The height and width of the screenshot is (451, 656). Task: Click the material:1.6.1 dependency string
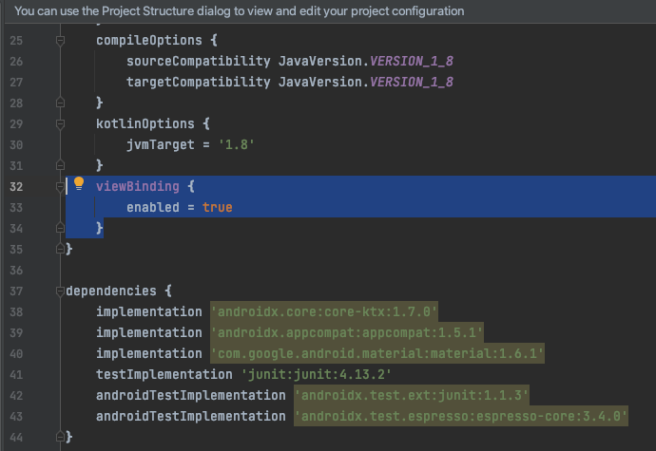377,353
